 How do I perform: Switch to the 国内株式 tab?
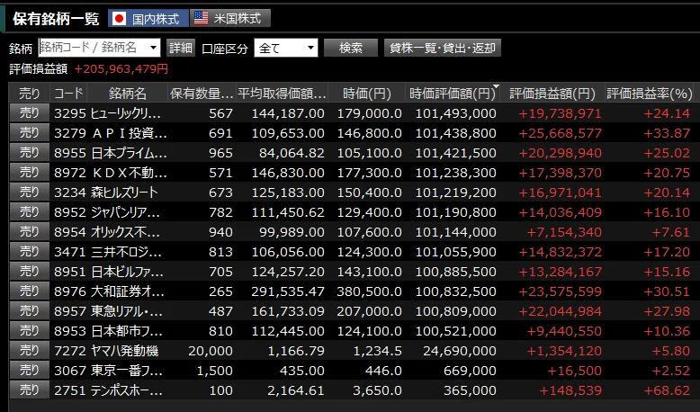pos(148,18)
